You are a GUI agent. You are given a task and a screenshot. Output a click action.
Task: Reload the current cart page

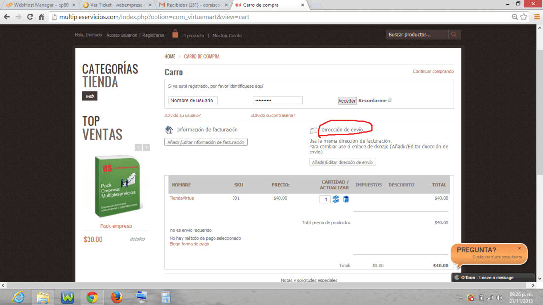[30, 17]
